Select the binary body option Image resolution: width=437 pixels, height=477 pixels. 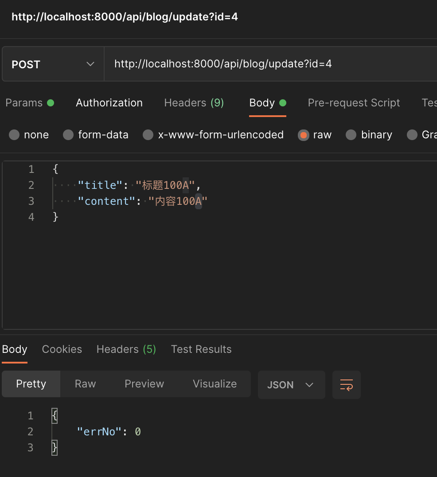(x=351, y=135)
